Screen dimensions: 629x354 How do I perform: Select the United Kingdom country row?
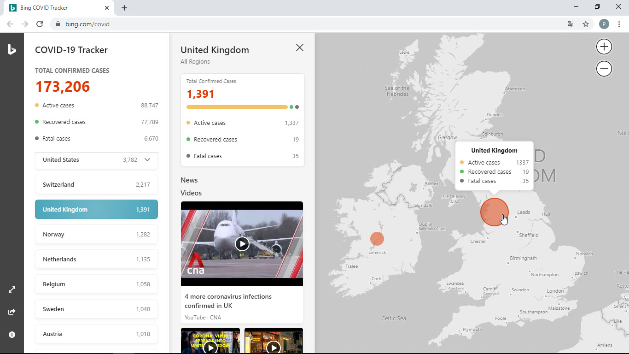(96, 209)
